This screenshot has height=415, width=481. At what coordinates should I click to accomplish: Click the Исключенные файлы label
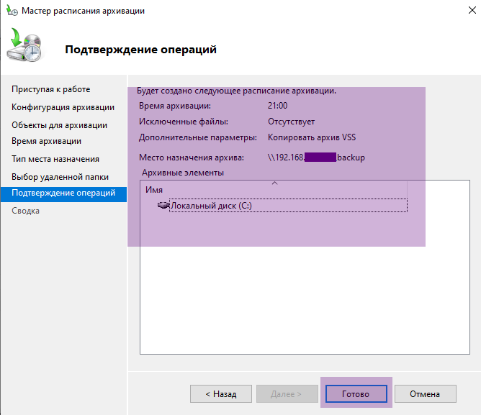pyautogui.click(x=184, y=122)
